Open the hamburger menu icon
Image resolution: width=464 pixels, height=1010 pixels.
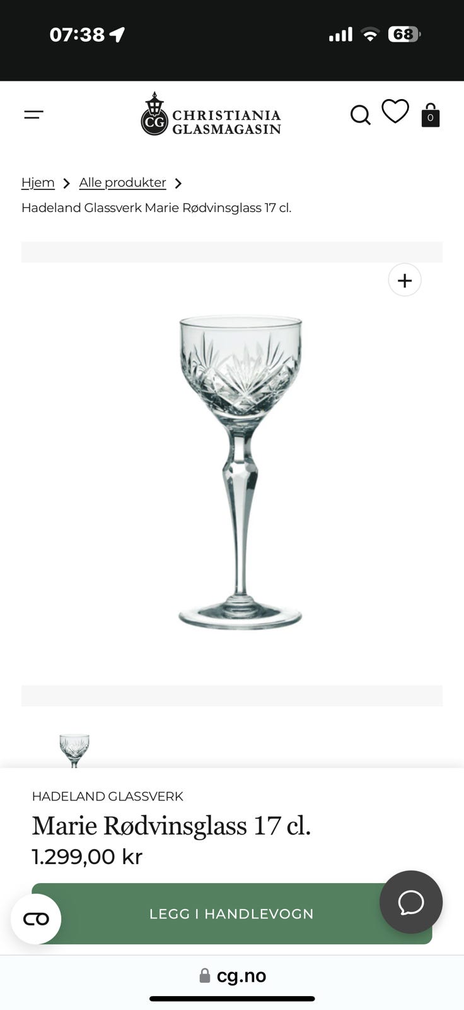click(33, 115)
